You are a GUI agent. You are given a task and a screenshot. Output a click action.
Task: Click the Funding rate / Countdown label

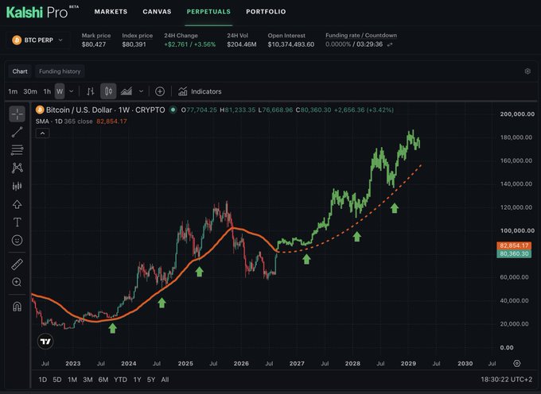[x=361, y=35]
